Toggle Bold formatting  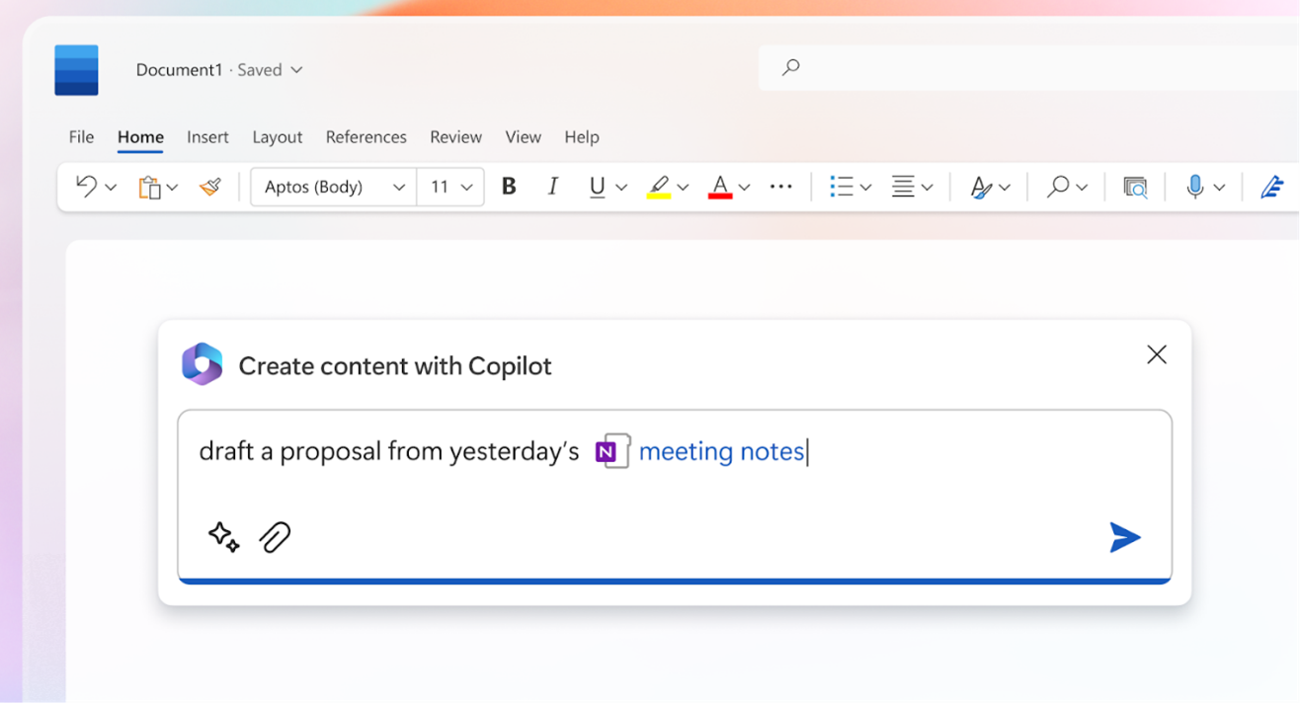pyautogui.click(x=509, y=186)
